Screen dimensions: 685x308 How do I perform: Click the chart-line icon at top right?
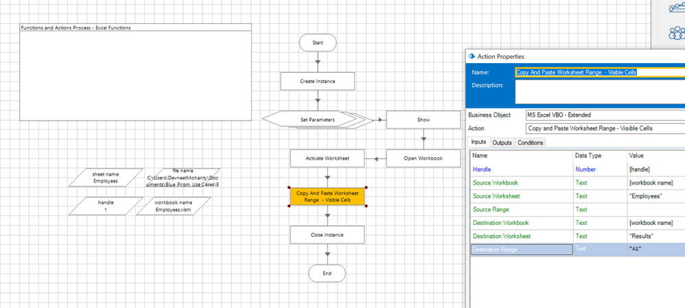coord(676,8)
